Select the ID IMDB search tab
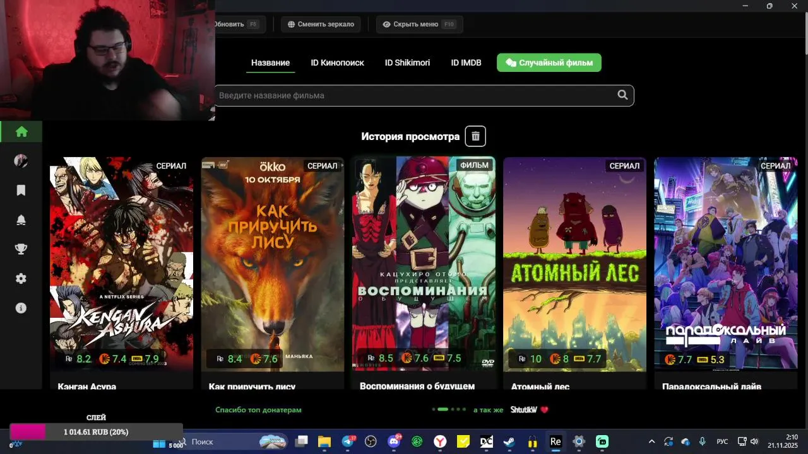 tap(466, 62)
